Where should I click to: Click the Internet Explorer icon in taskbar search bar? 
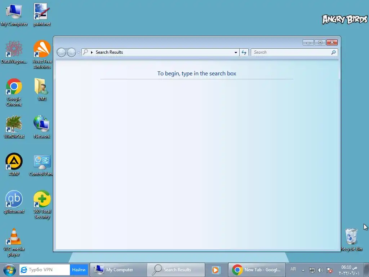(24, 270)
